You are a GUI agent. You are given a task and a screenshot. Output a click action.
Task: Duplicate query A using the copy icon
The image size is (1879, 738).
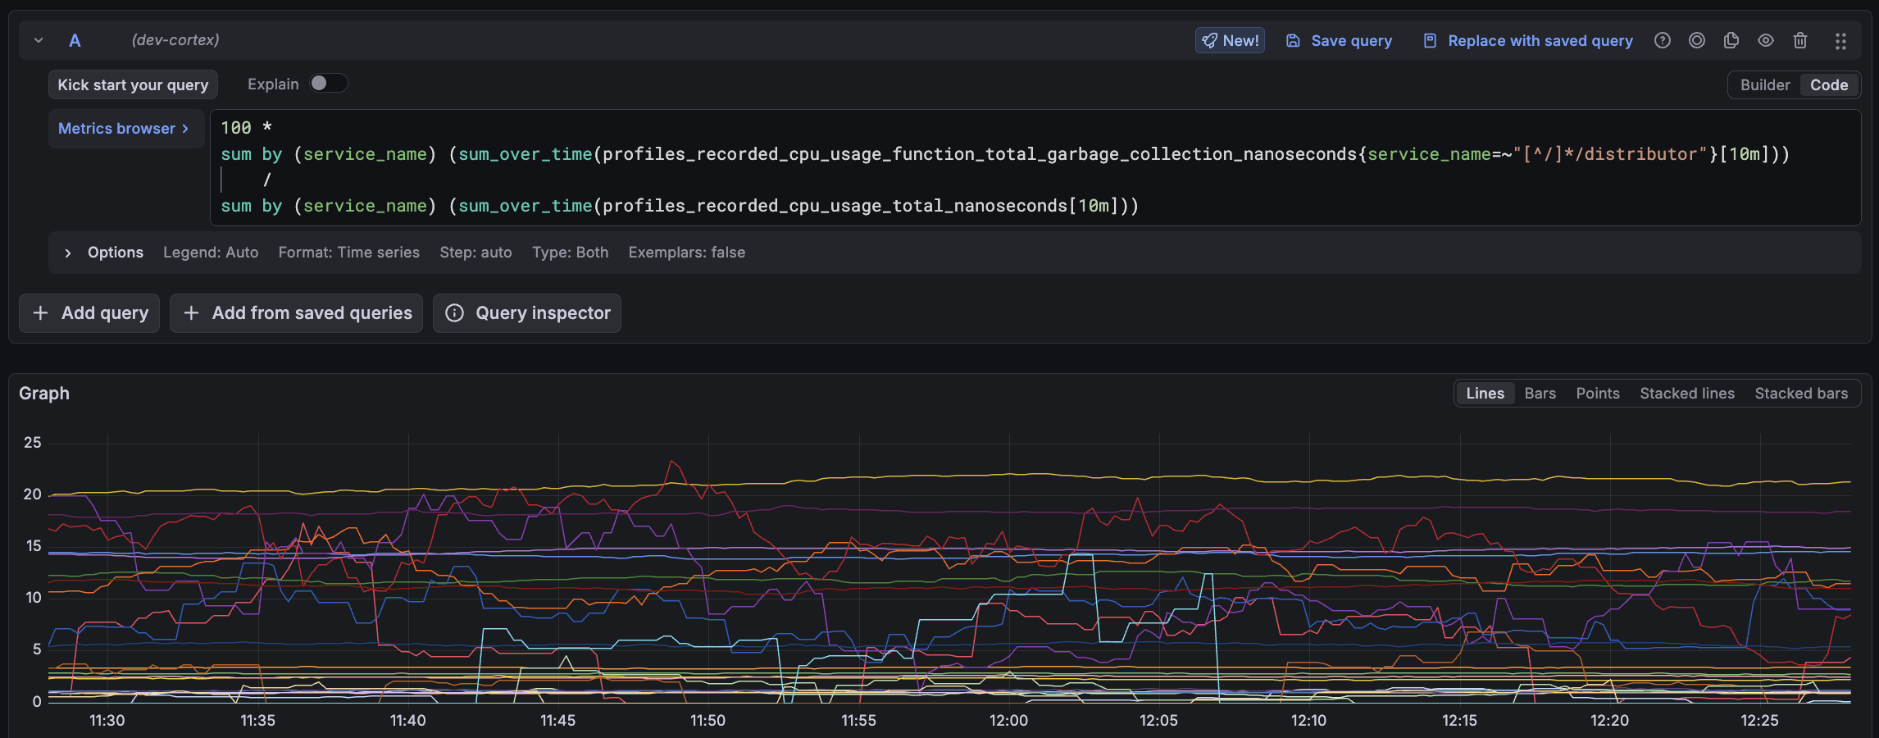[1731, 40]
